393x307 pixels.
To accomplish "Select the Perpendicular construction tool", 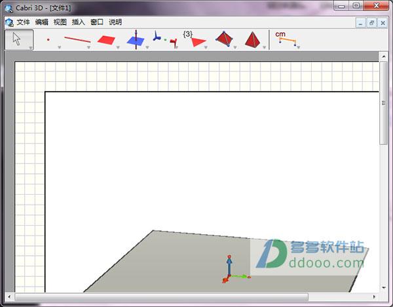I will [x=136, y=39].
